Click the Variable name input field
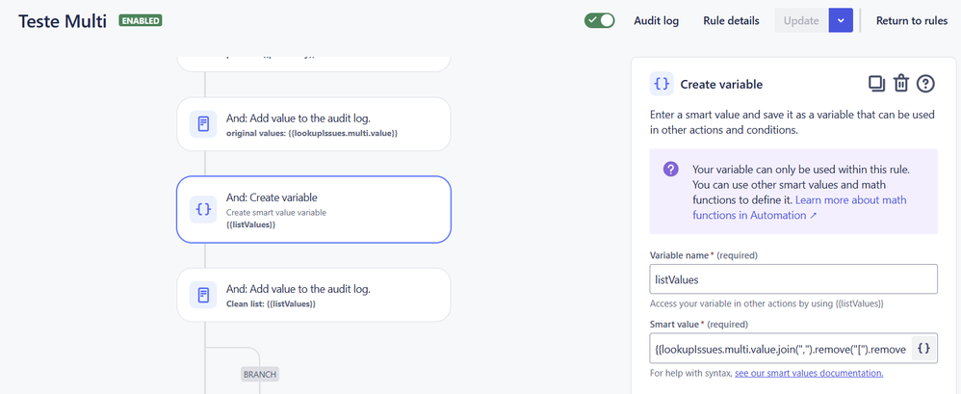This screenshot has width=961, height=394. point(793,279)
